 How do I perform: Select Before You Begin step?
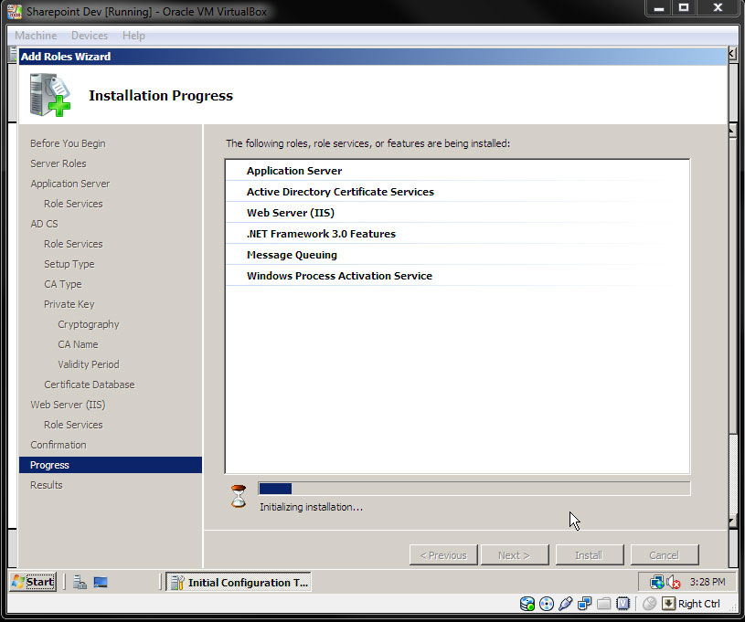tap(68, 143)
